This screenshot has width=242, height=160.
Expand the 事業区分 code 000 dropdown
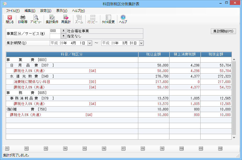[x=63, y=31]
